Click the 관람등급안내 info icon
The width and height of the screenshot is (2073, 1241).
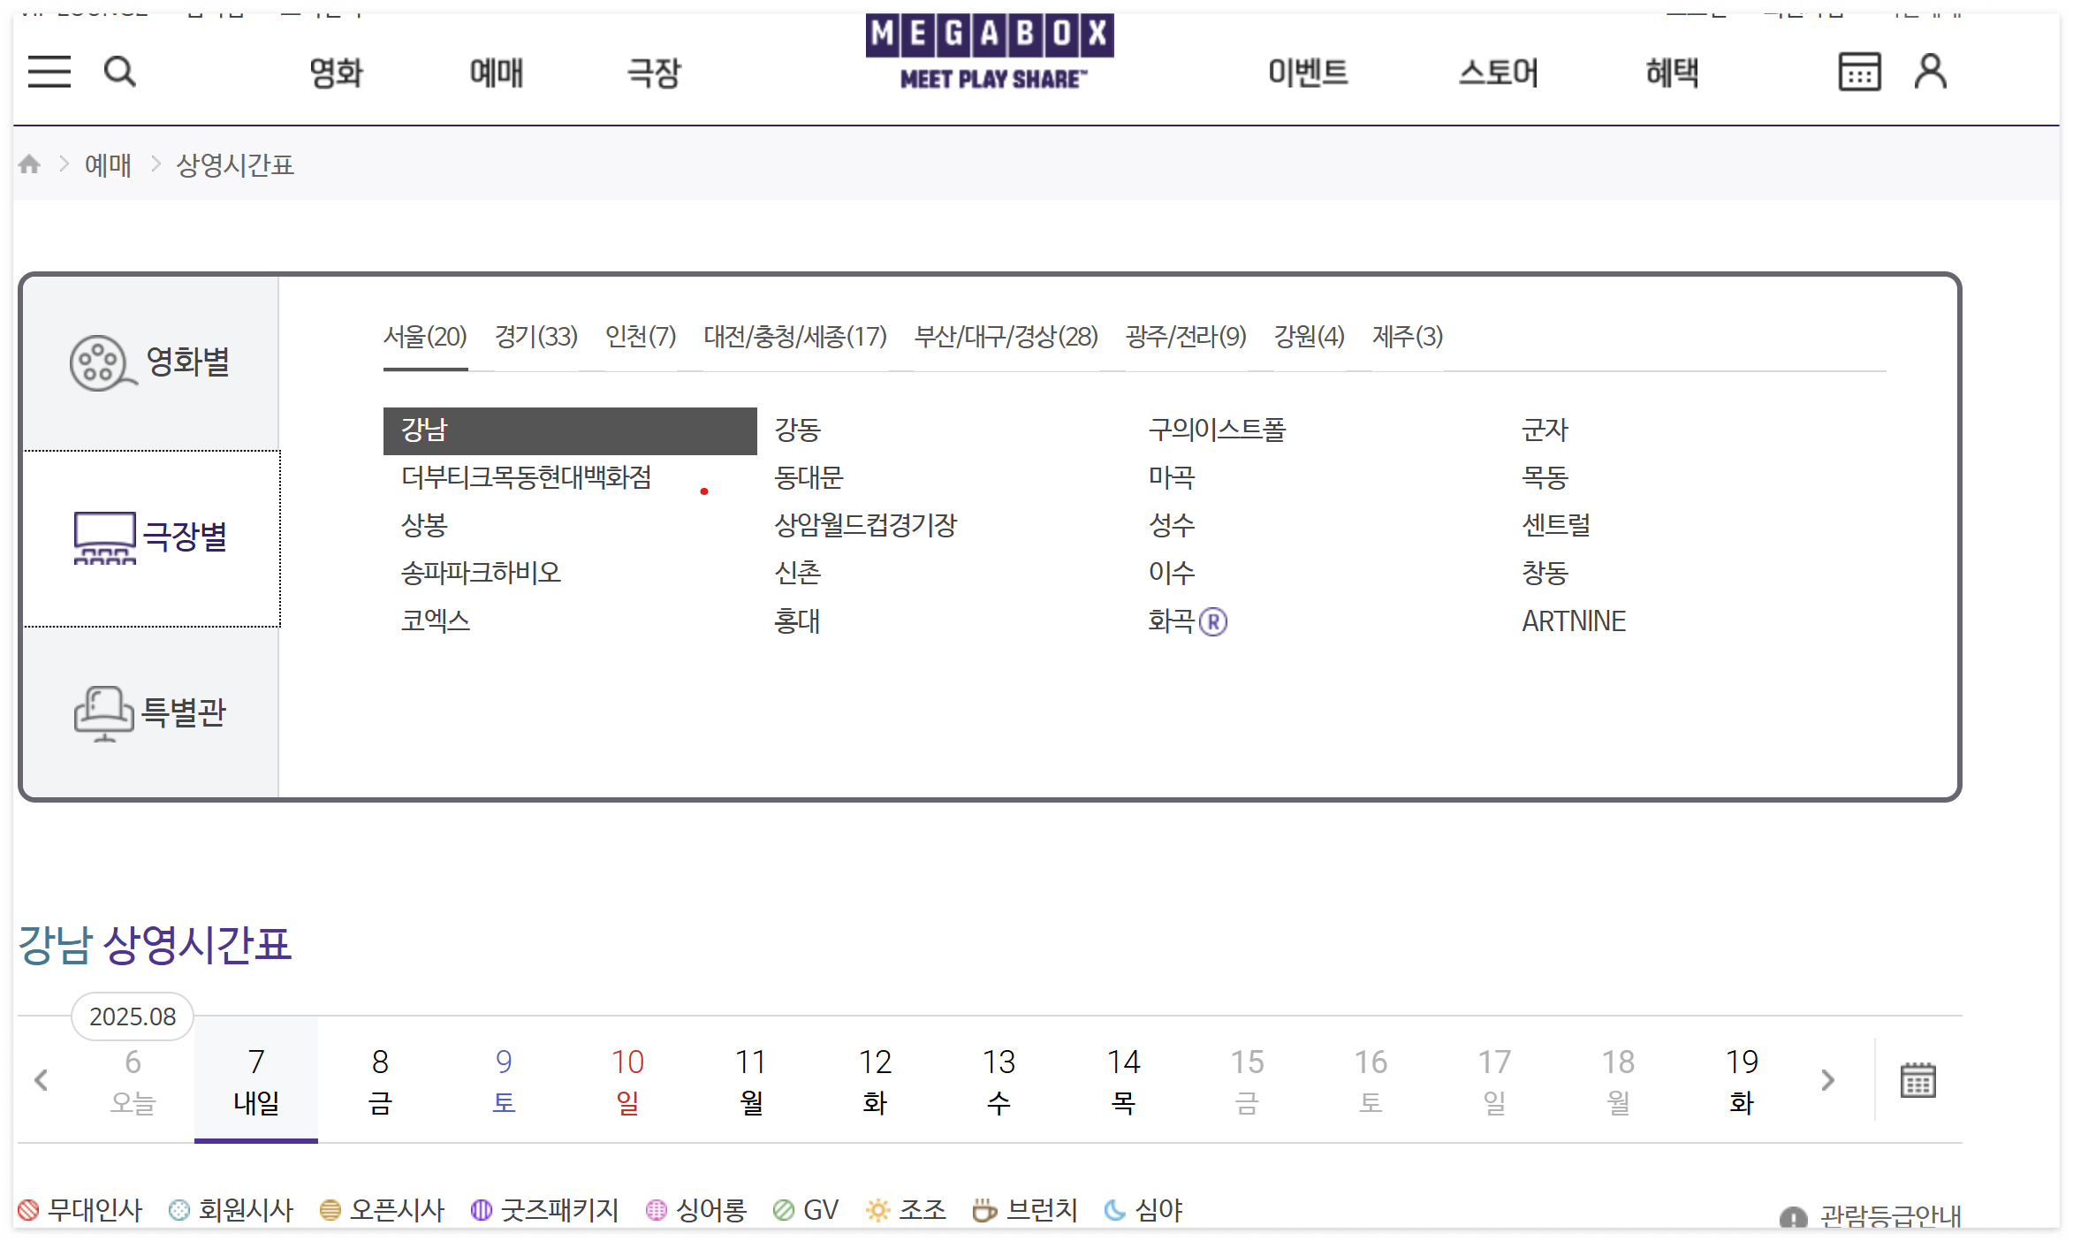click(1793, 1218)
